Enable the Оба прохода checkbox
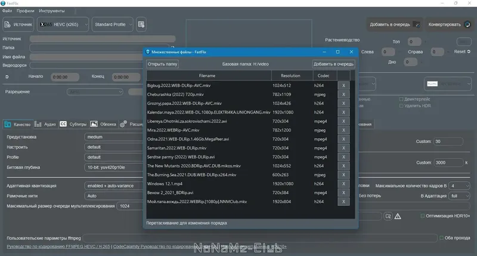This screenshot has height=256, width=477. (441, 238)
